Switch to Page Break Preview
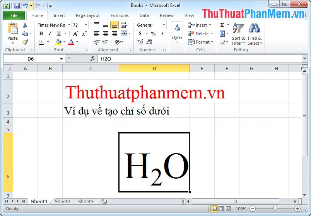The height and width of the screenshot is (216, 311). [x=229, y=209]
